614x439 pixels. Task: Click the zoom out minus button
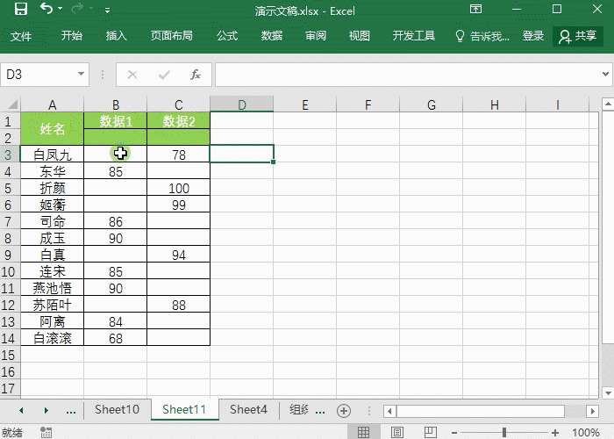pos(454,433)
